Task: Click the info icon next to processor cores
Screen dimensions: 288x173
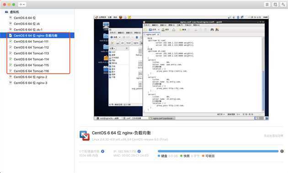Action: [102, 152]
